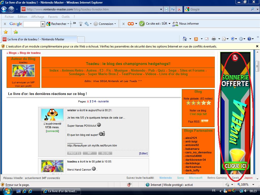Click wister's Timon avatar thumbnail
Screen dimensions: 260x195
[52, 115]
